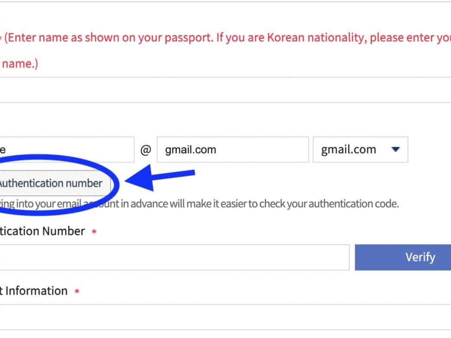
Task: Click the email username input box
Action: 65,150
